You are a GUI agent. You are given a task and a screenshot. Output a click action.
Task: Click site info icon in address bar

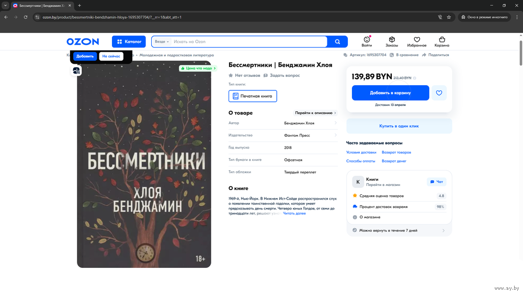tap(37, 17)
